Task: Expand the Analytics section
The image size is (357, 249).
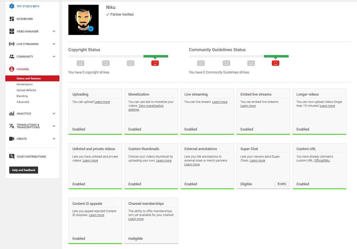Action: coord(54,114)
